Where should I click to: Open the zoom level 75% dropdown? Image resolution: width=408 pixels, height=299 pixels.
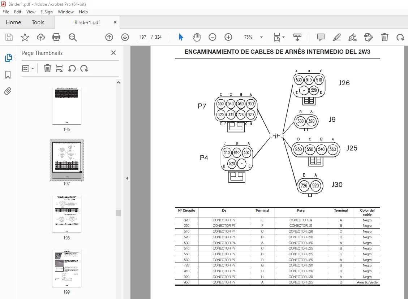click(x=262, y=37)
